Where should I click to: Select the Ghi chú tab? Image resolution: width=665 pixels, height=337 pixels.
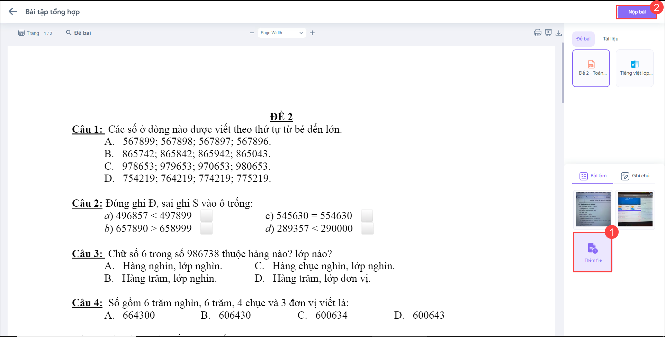coord(635,176)
